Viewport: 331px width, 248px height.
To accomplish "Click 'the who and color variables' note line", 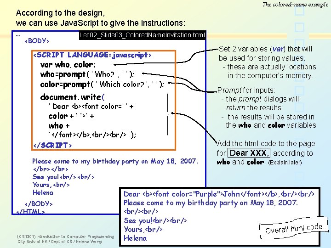I will pyautogui.click(x=271, y=125).
